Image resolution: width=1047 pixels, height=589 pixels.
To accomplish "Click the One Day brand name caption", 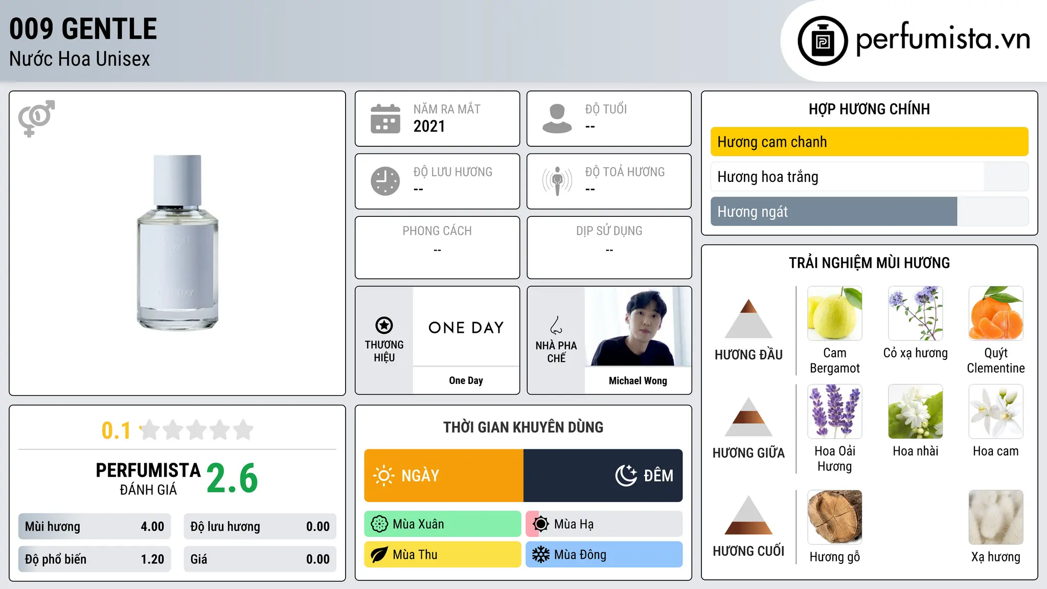I will pyautogui.click(x=466, y=380).
